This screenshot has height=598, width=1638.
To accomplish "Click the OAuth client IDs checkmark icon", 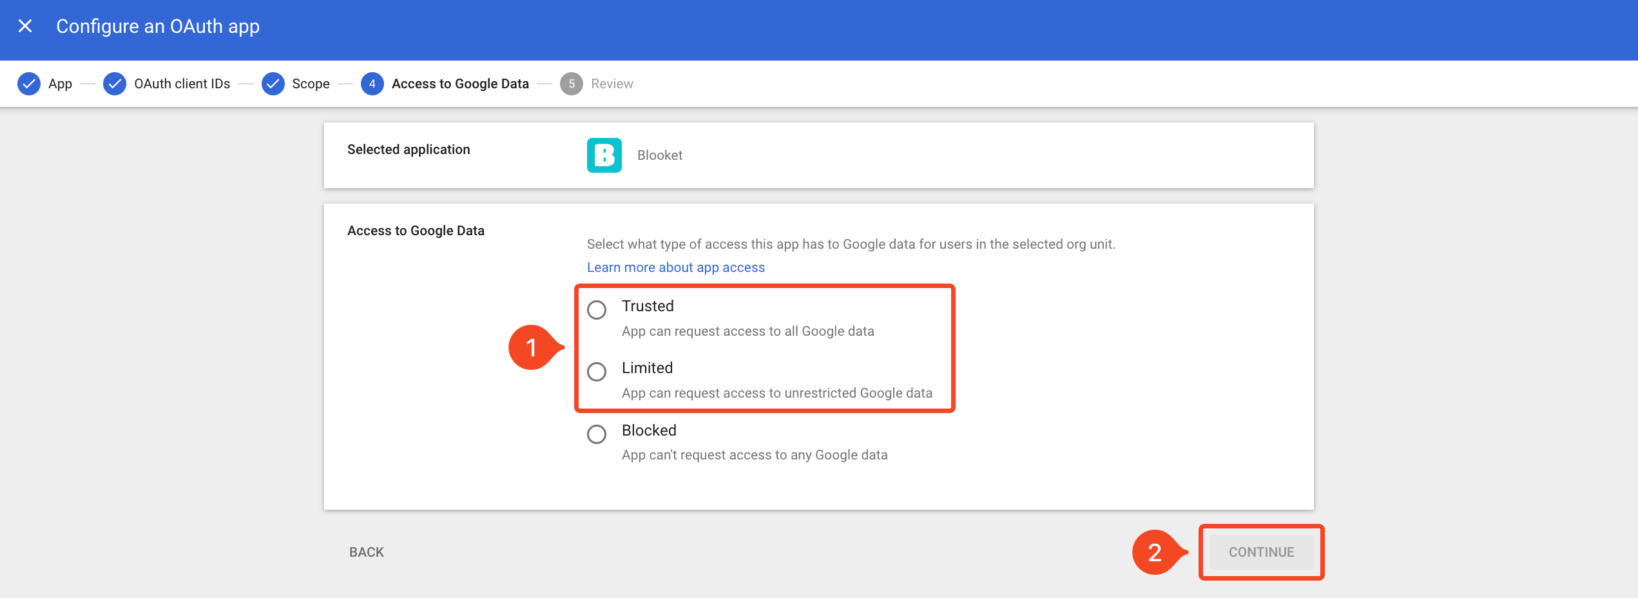I will coord(115,84).
